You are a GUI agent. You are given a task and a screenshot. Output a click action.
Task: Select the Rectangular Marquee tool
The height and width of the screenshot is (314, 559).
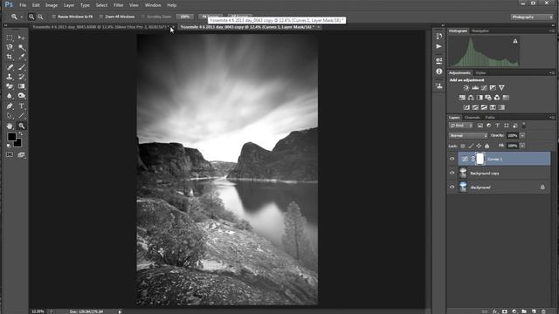(10, 38)
